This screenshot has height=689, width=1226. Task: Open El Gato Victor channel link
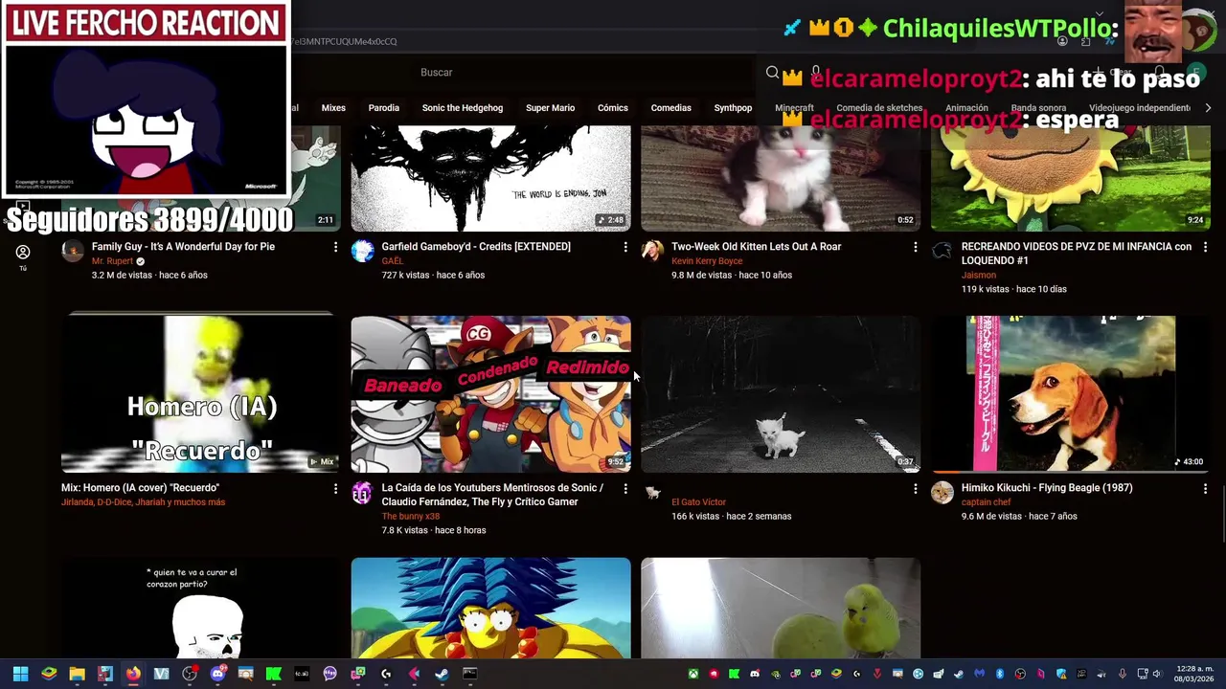[x=698, y=502]
